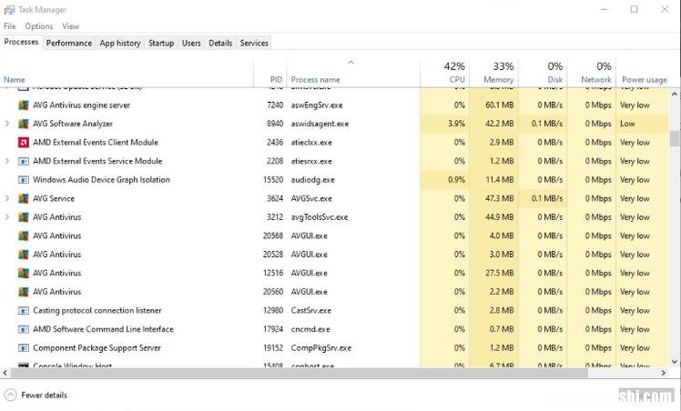Expand the AVG Service process group

coord(7,198)
